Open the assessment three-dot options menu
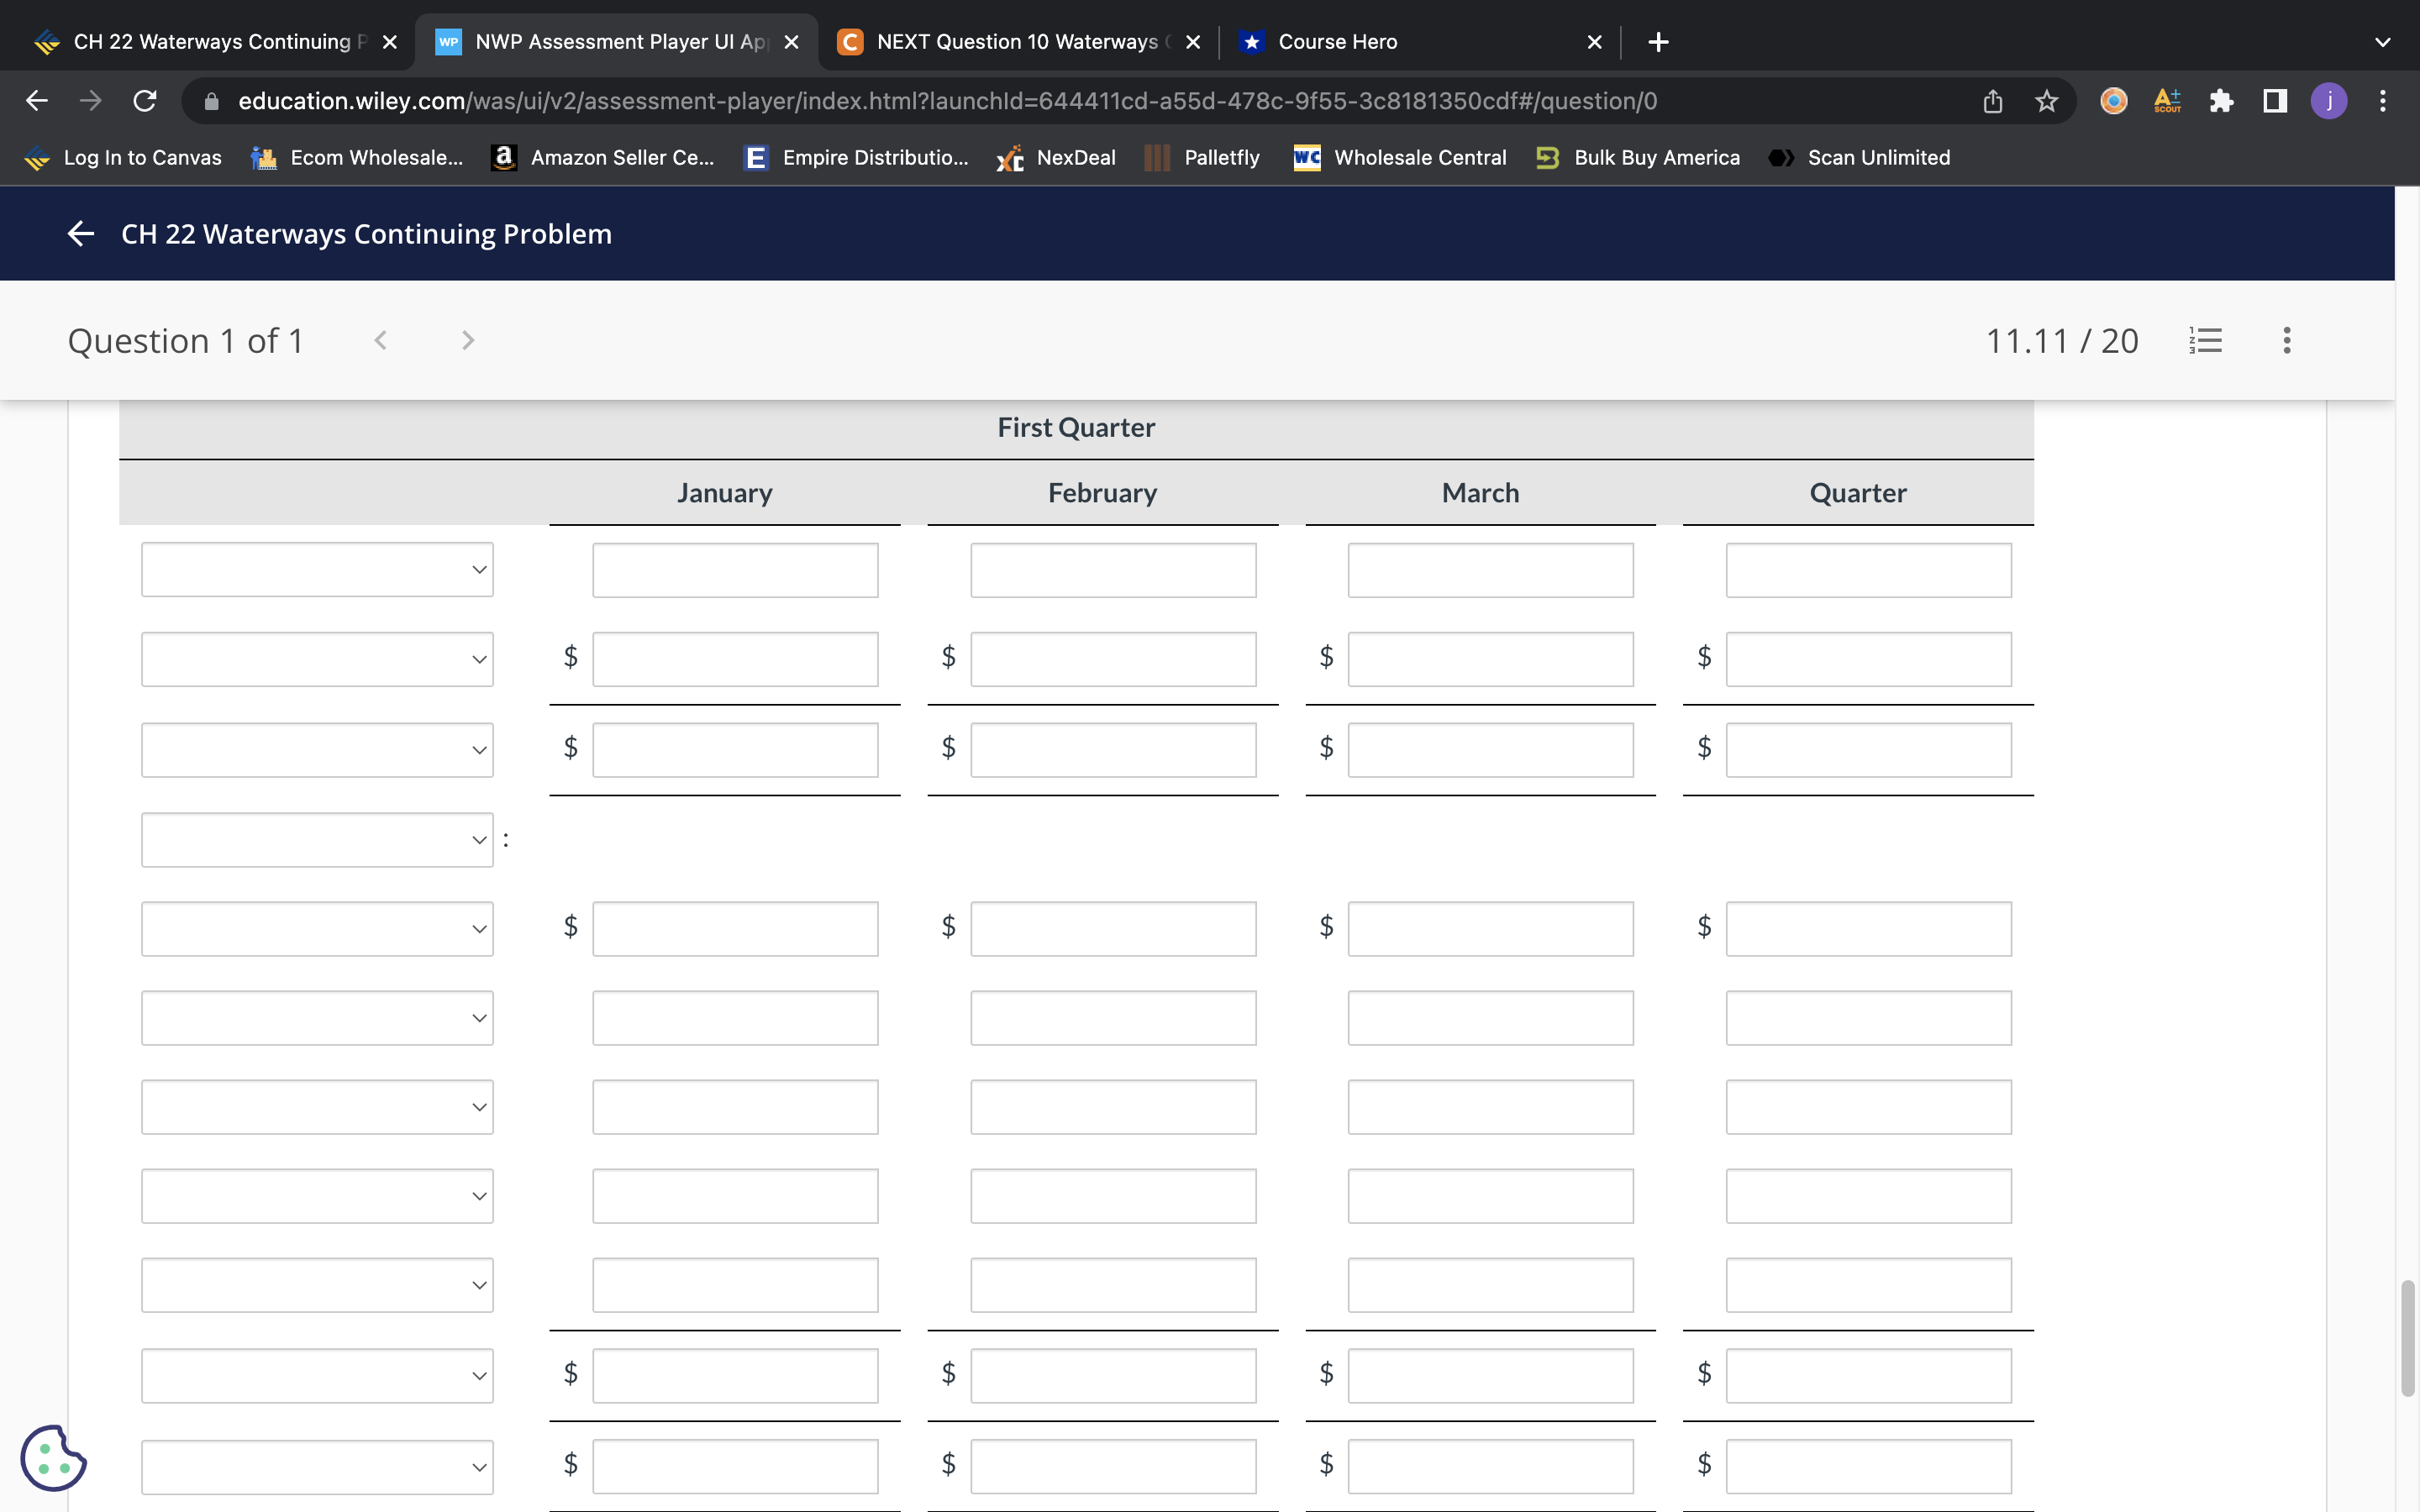The width and height of the screenshot is (2420, 1512). pos(2286,341)
